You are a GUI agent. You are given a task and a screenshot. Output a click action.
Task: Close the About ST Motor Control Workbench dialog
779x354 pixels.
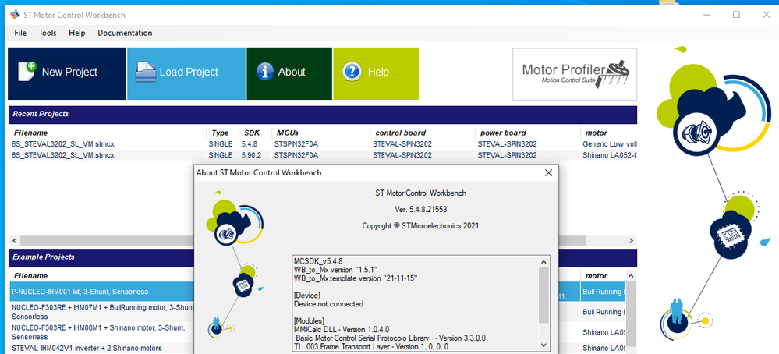548,173
